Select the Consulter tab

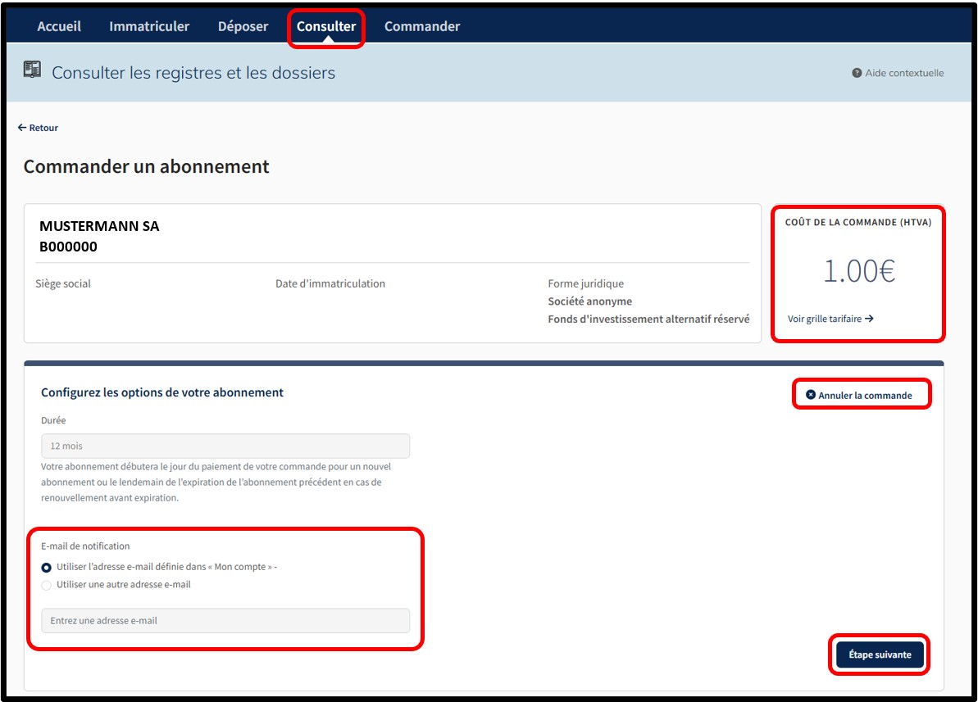(326, 26)
